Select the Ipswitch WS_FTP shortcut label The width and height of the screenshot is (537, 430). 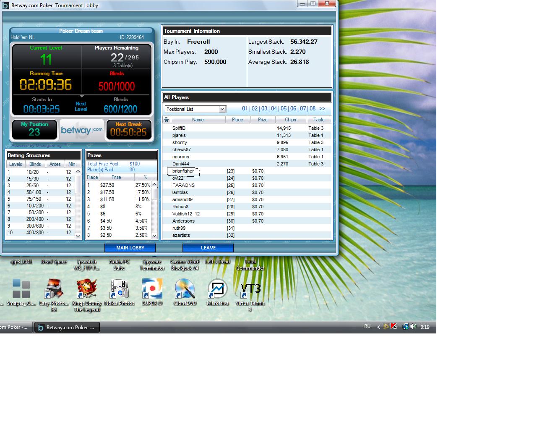(x=86, y=265)
